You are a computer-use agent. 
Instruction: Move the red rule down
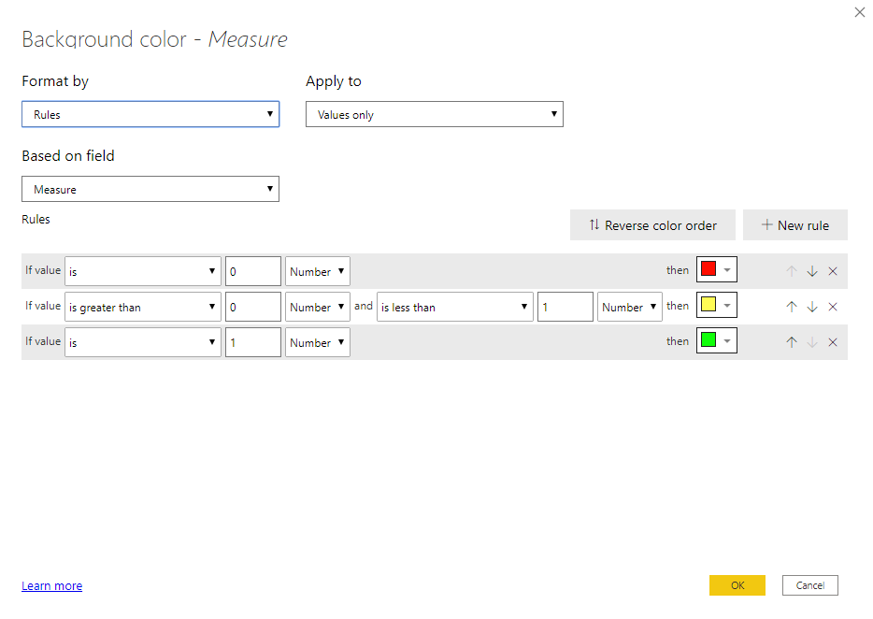(812, 271)
